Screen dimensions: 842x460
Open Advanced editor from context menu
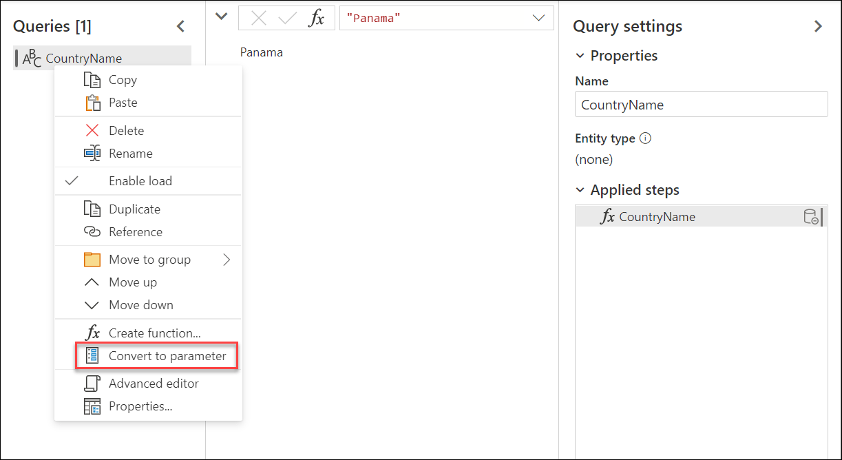pos(148,384)
